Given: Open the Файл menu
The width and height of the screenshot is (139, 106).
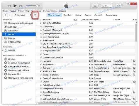Looking at the screenshot, I should click(x=5, y=11).
